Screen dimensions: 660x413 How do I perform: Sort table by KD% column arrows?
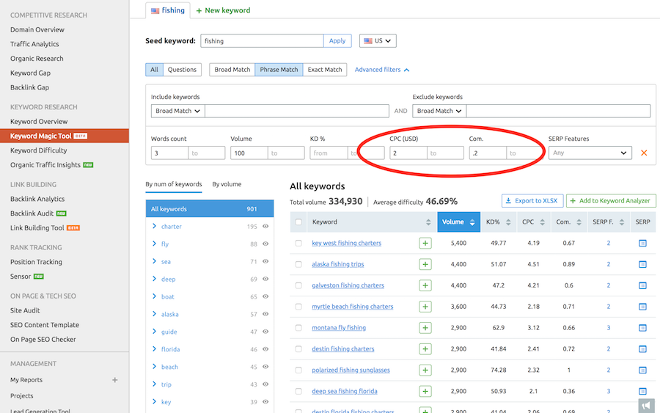(508, 222)
